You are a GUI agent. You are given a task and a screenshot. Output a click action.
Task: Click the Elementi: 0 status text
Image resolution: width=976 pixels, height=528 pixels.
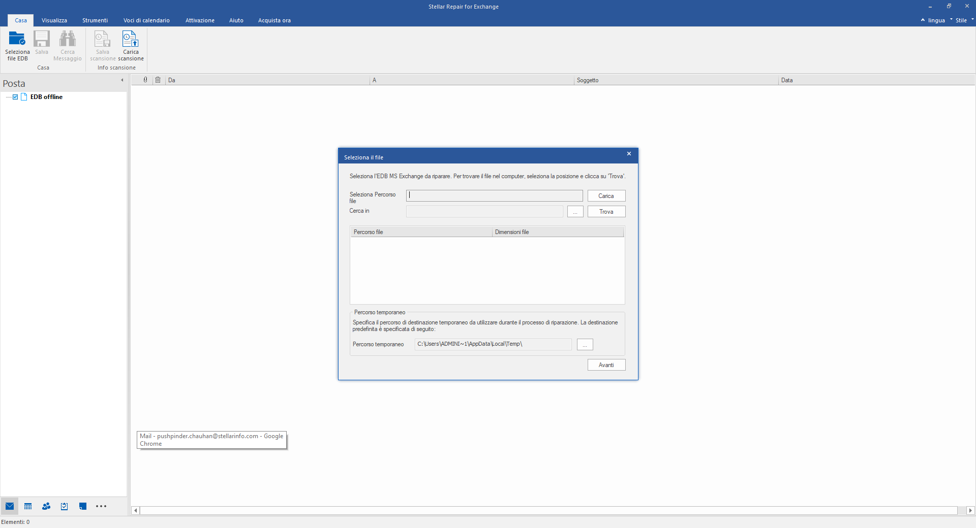15,522
